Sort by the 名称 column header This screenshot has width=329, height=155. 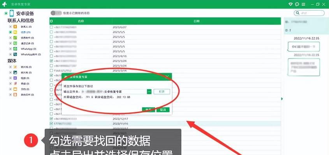[81, 21]
